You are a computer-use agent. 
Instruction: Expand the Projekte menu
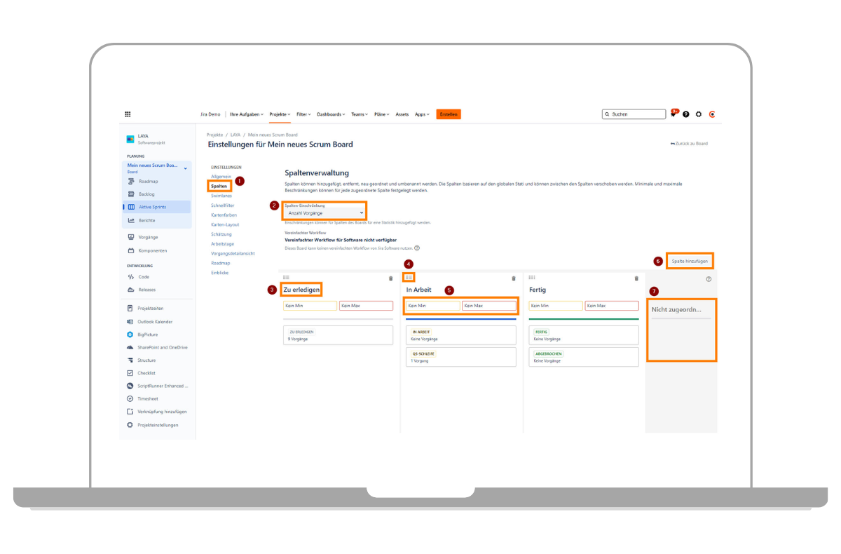click(280, 114)
